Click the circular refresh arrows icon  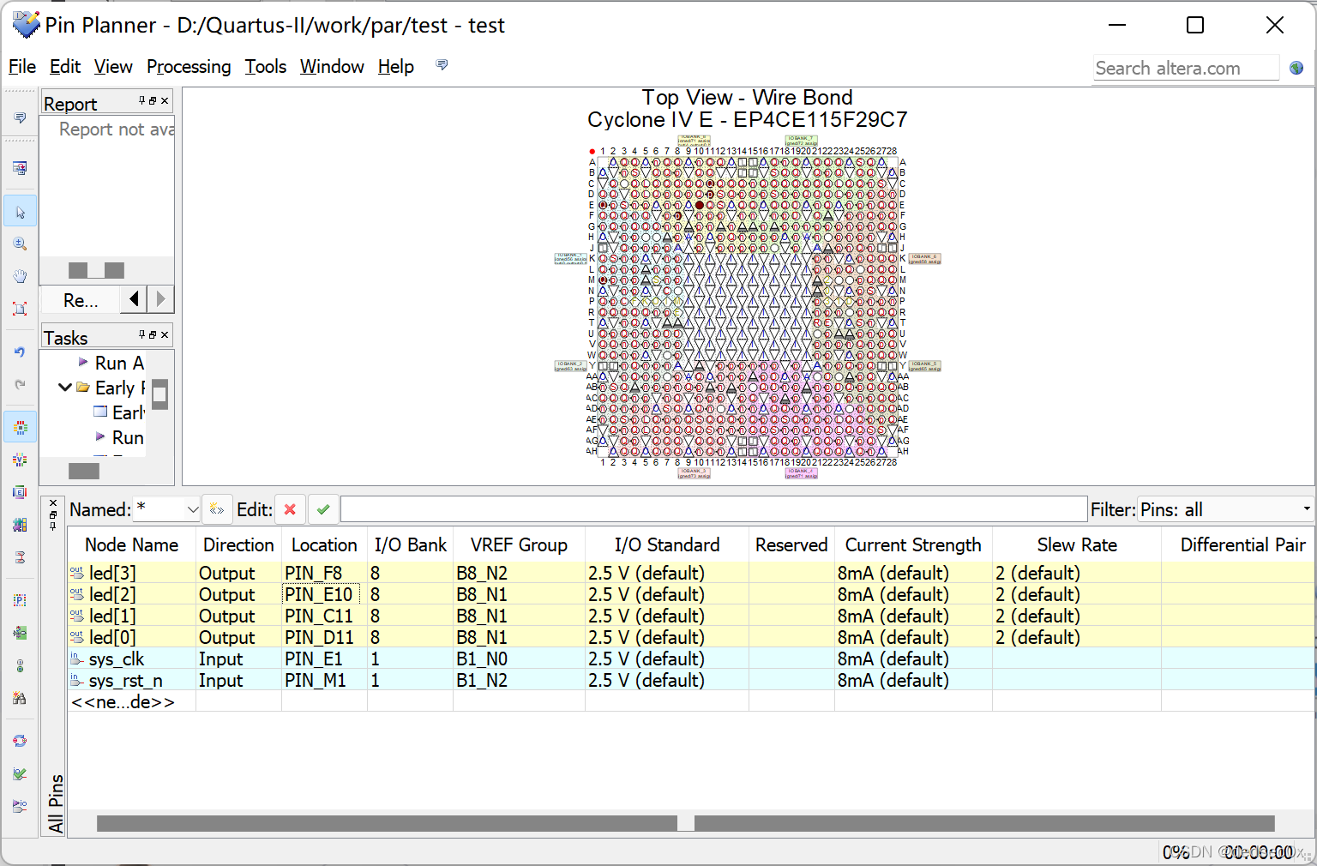(20, 741)
